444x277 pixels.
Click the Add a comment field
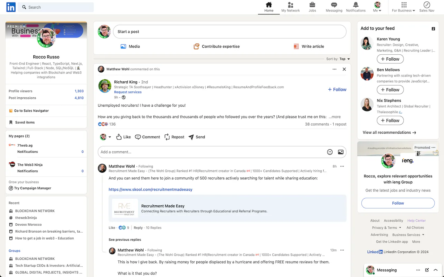212,152
